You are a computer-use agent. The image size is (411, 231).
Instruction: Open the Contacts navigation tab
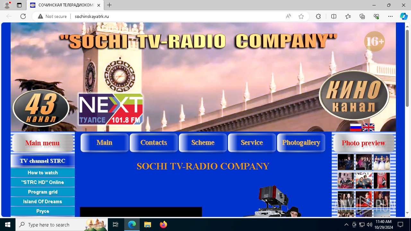tap(153, 143)
